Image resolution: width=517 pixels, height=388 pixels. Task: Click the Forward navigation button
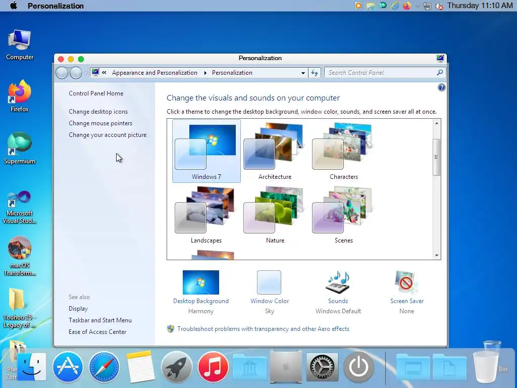[x=76, y=73]
